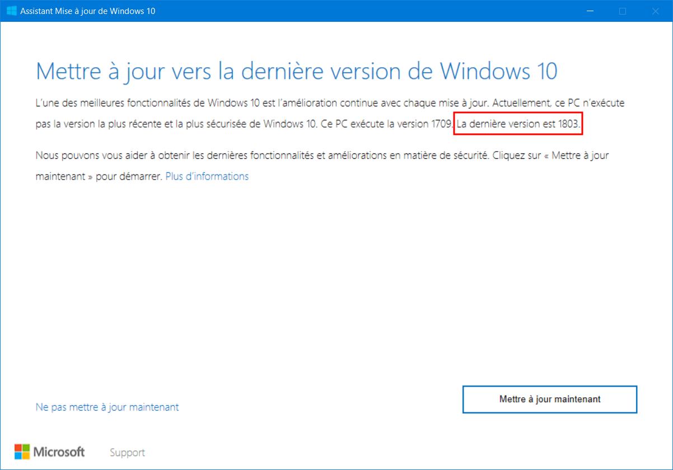673x470 pixels.
Task: Click the paragraph starting Nous pouvons vous aider
Action: 322,166
